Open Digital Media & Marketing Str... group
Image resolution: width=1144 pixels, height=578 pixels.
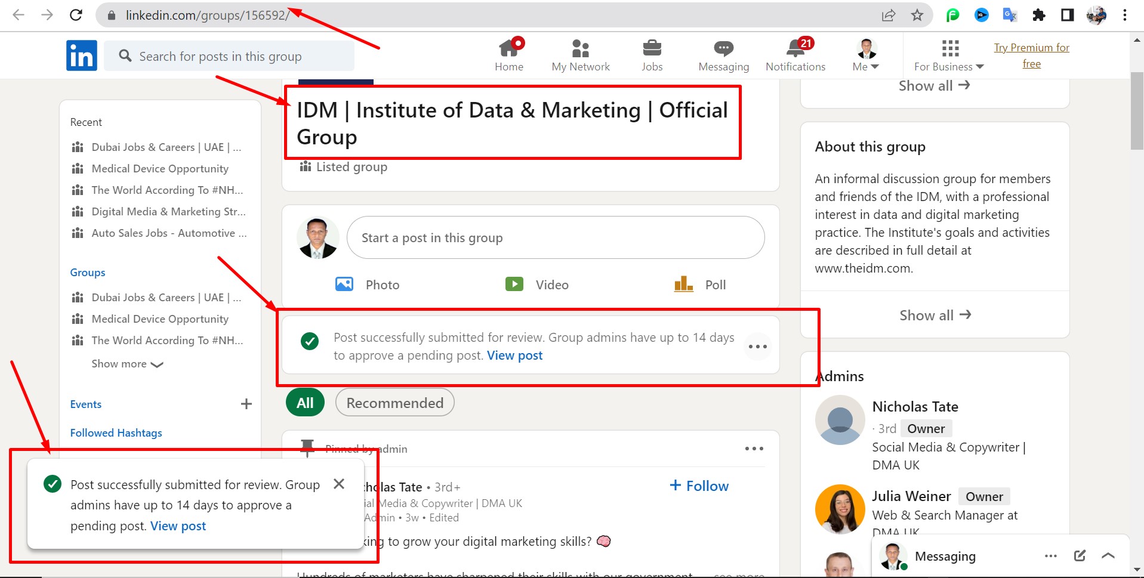pyautogui.click(x=159, y=212)
